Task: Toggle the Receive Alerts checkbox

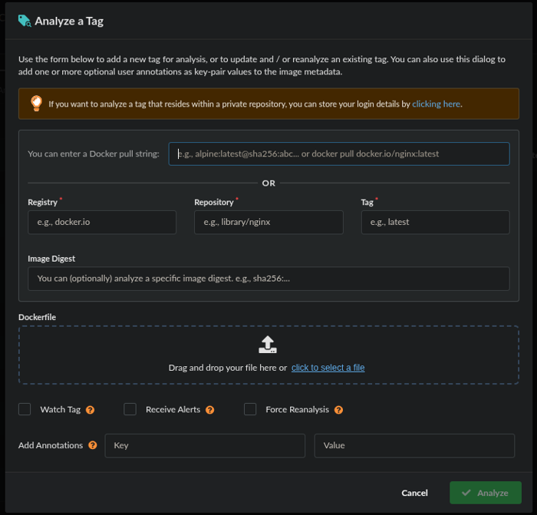Action: [x=130, y=409]
